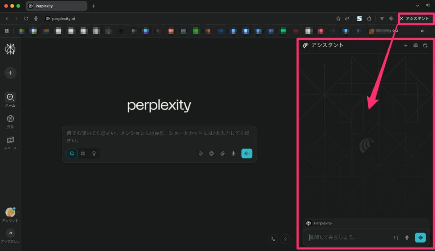Image resolution: width=435 pixels, height=251 pixels.
Task: Select the Perplexity browser tab
Action: (57, 6)
